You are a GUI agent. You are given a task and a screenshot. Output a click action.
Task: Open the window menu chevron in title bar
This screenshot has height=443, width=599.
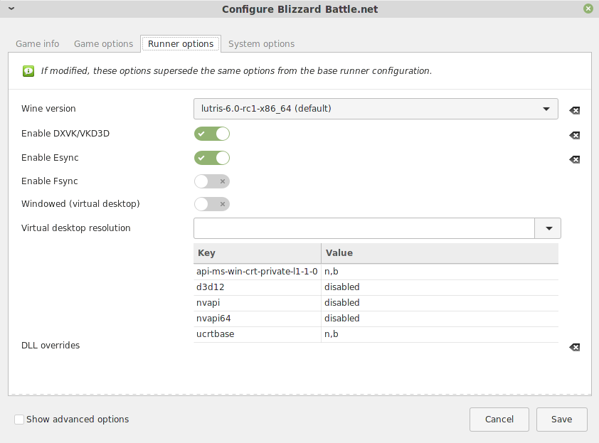pos(11,9)
